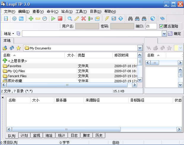The height and width of the screenshot is (145, 184).
Task: Click the star favorites icon in local pane
Action: [18, 48]
